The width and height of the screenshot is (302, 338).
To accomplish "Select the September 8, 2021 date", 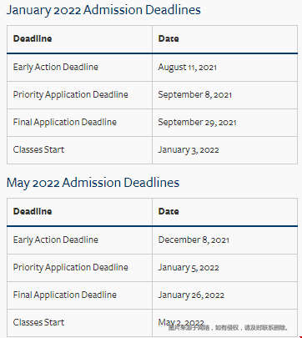I will [x=195, y=95].
